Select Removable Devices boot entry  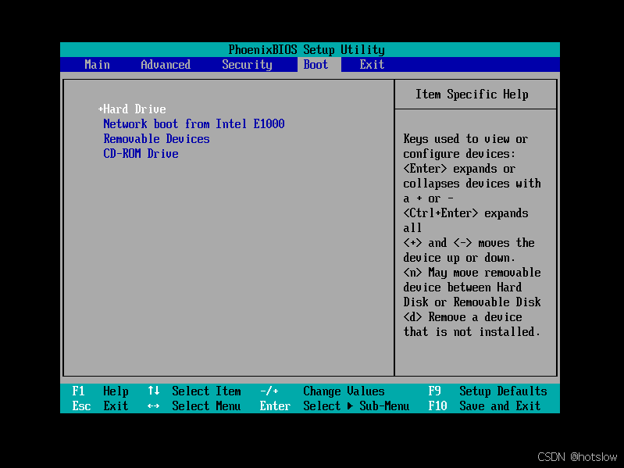156,139
